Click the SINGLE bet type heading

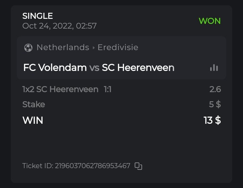[x=38, y=16]
